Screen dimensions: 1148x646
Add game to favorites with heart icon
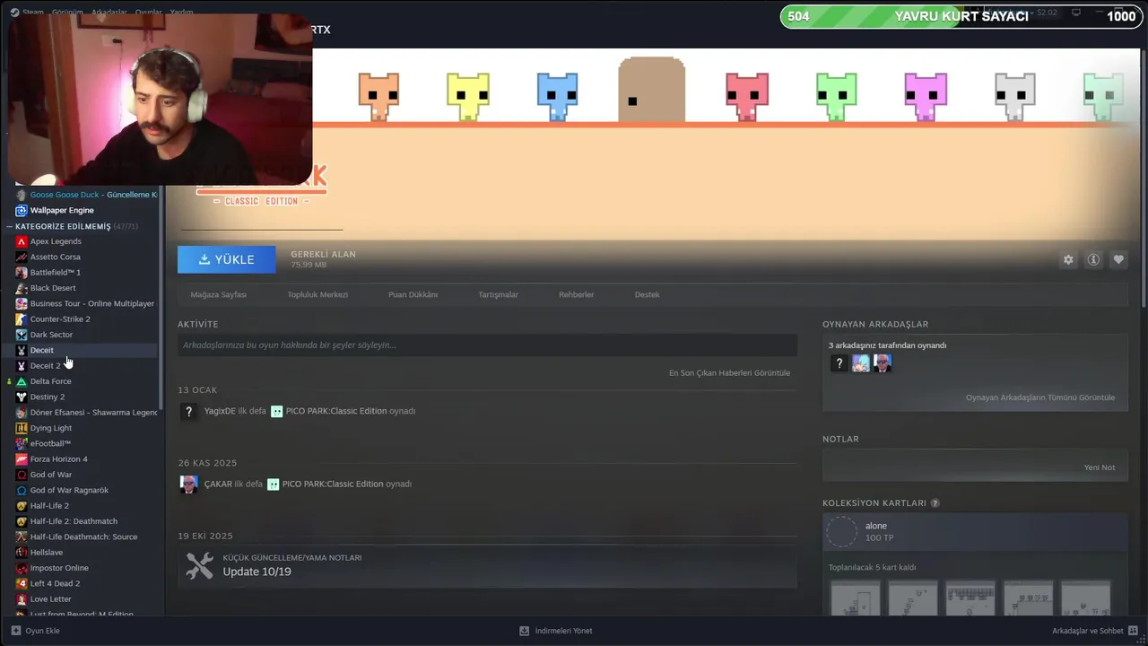point(1118,259)
